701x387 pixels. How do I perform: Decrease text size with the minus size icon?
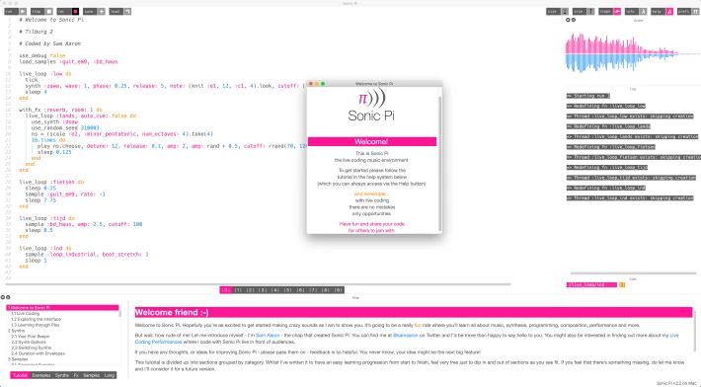pos(565,12)
